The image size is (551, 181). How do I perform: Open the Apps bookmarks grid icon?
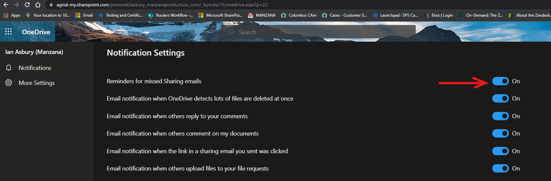pos(6,15)
